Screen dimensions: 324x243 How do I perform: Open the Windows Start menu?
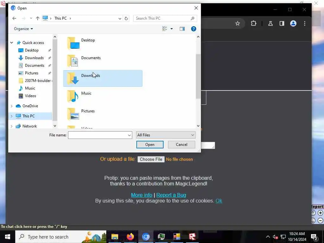[x=8, y=237]
